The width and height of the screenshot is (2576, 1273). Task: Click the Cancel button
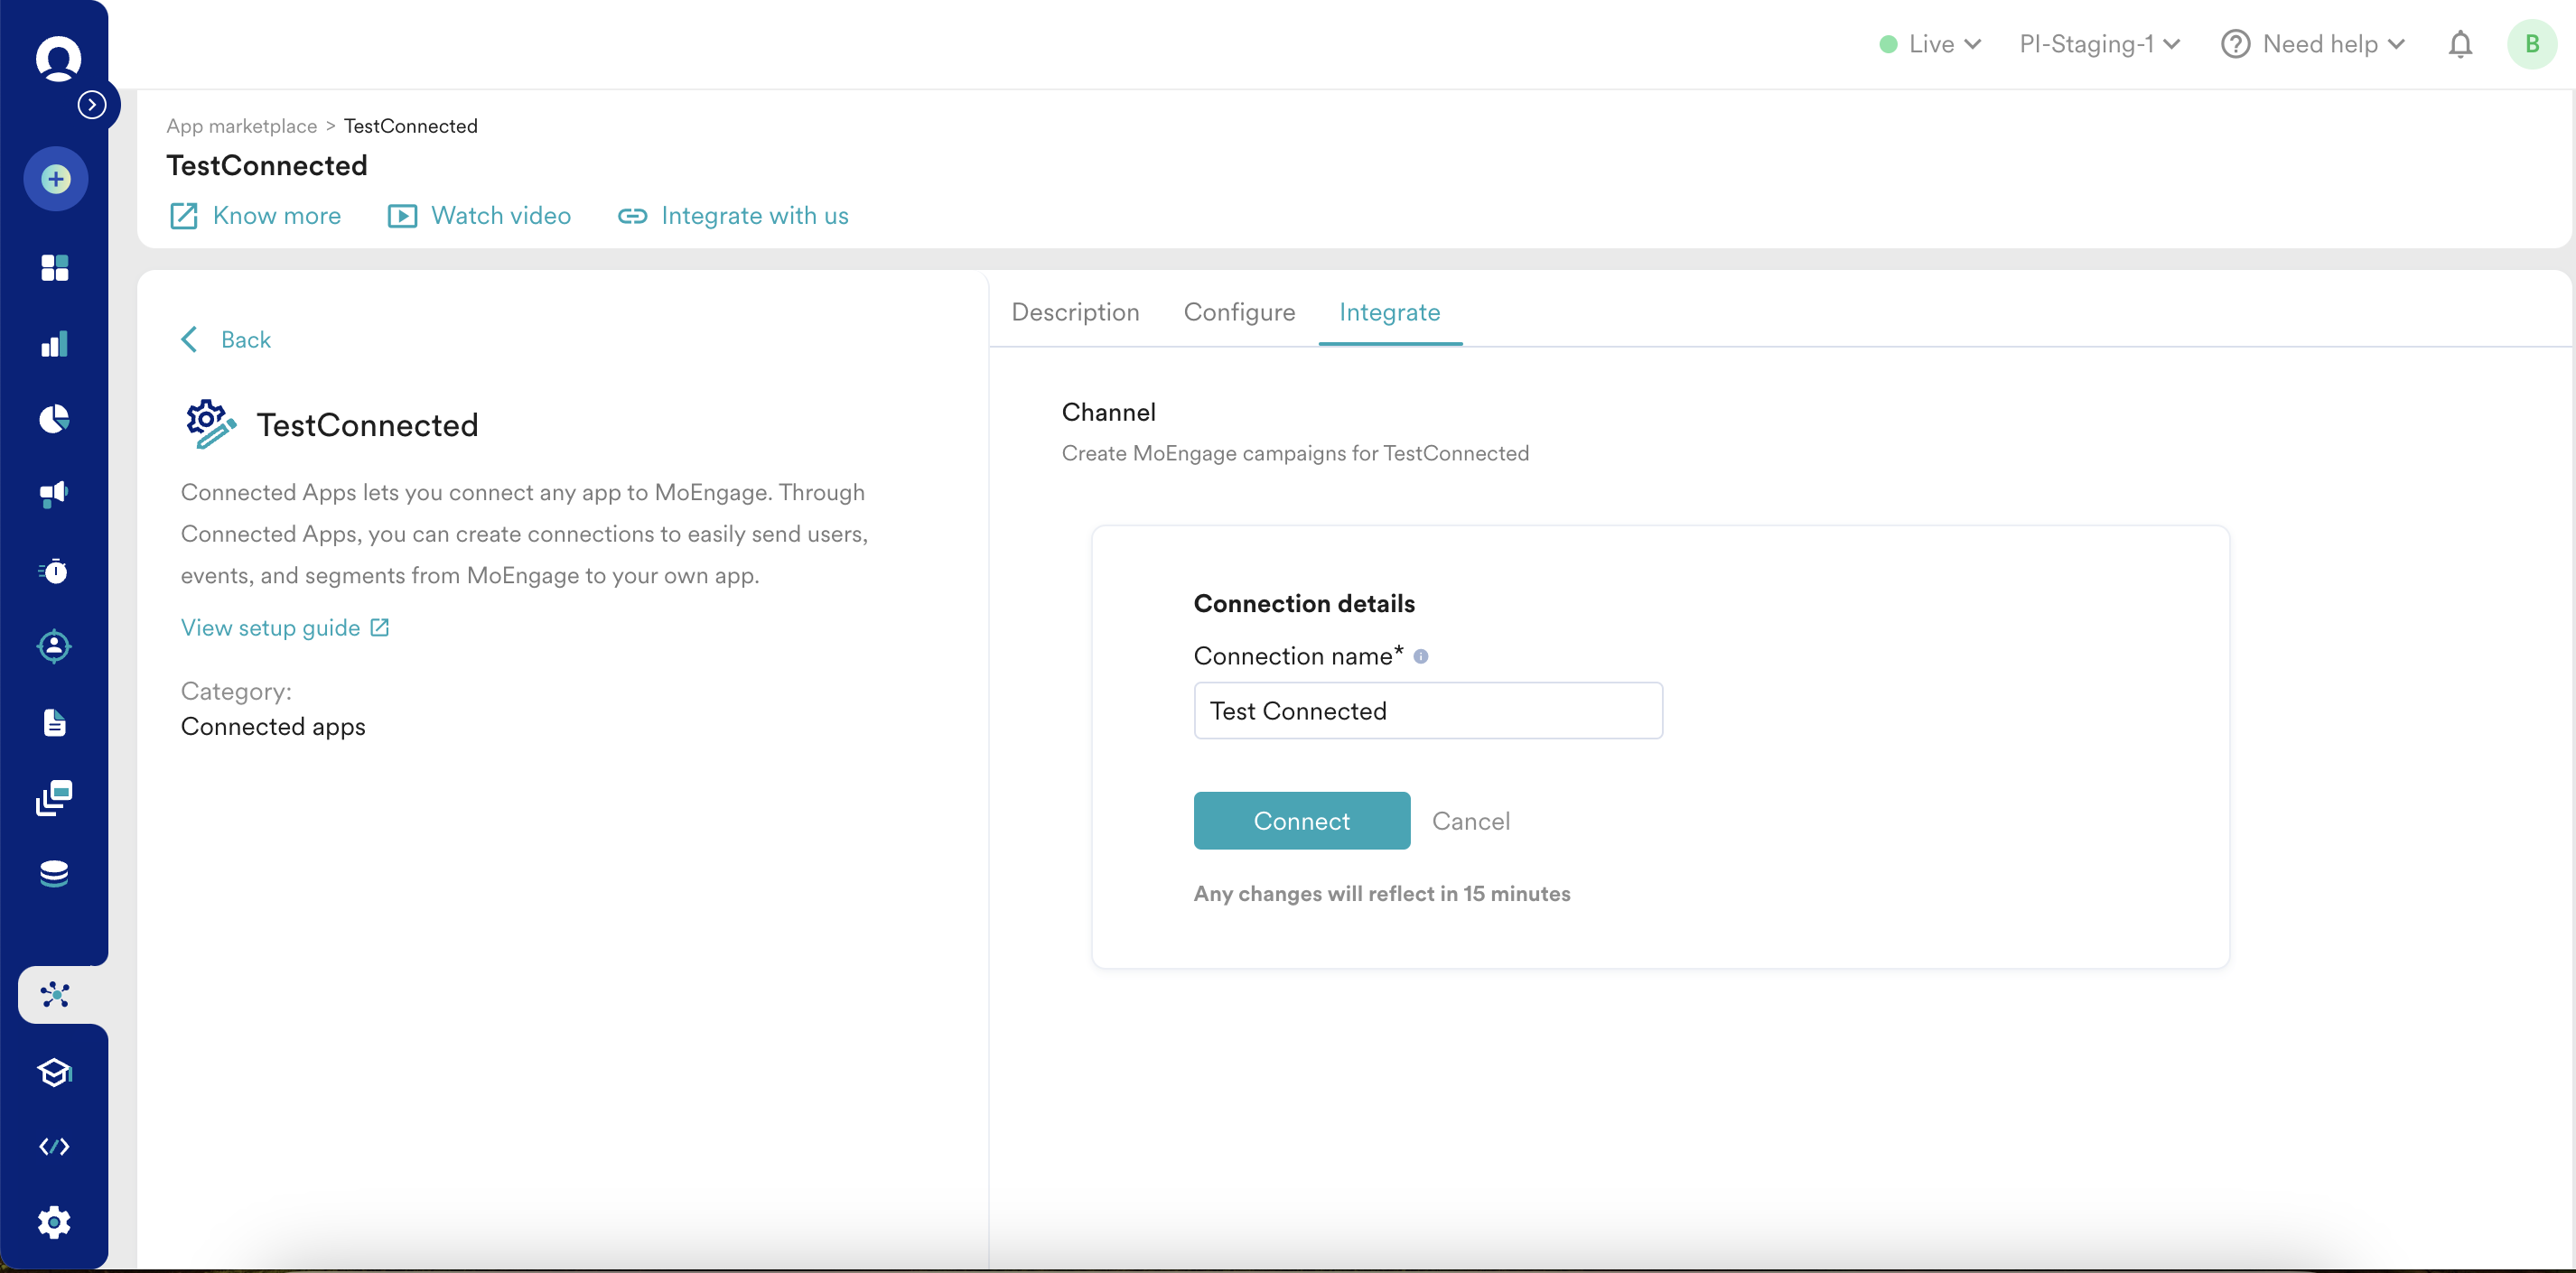click(1470, 822)
